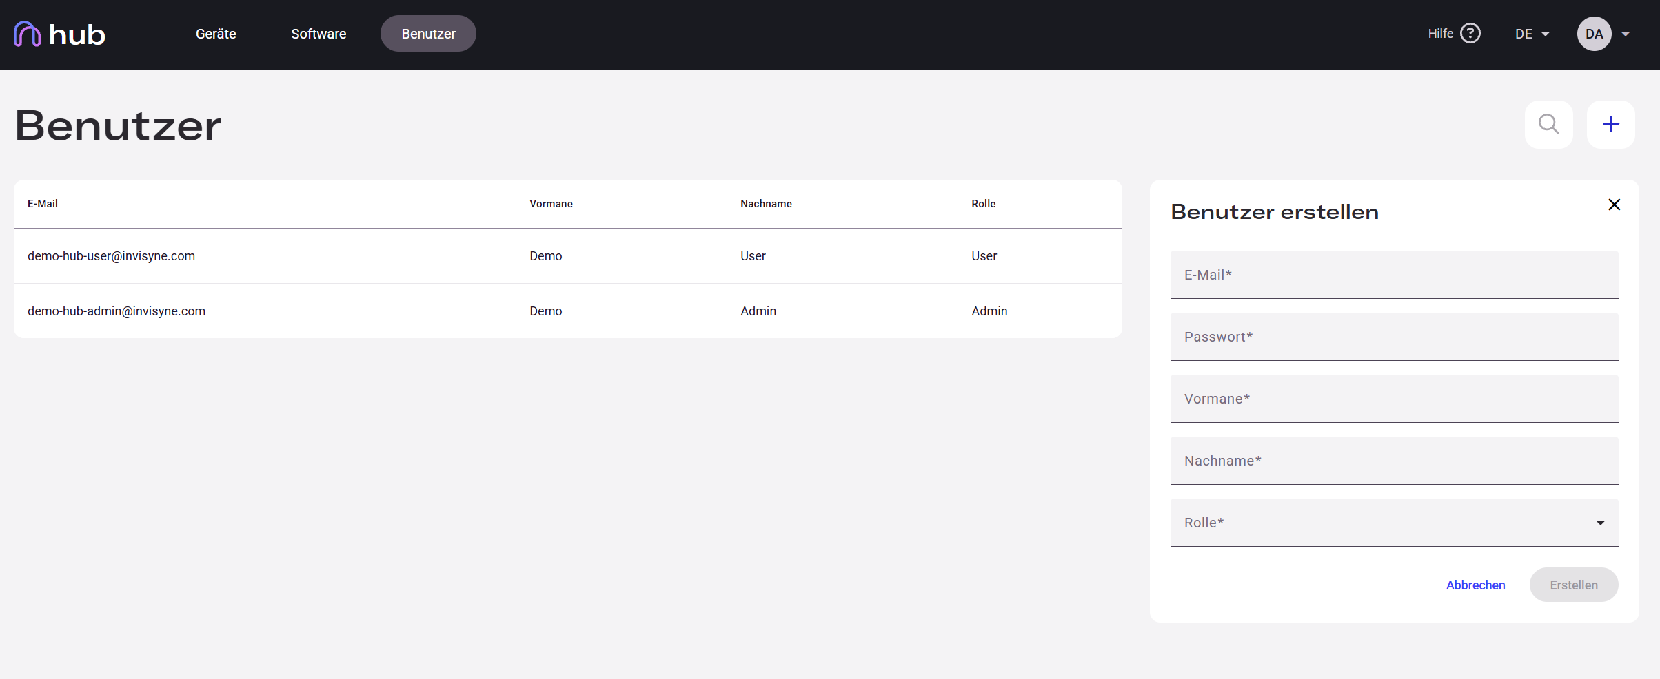Focus the E-Mail input field
This screenshot has width=1660, height=679.
click(1394, 275)
